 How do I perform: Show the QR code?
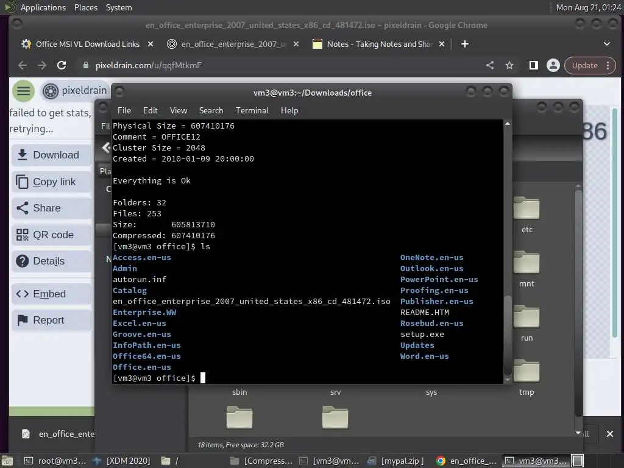pyautogui.click(x=52, y=235)
